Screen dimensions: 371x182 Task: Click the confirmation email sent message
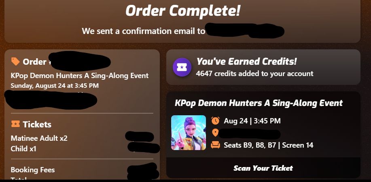(x=143, y=31)
